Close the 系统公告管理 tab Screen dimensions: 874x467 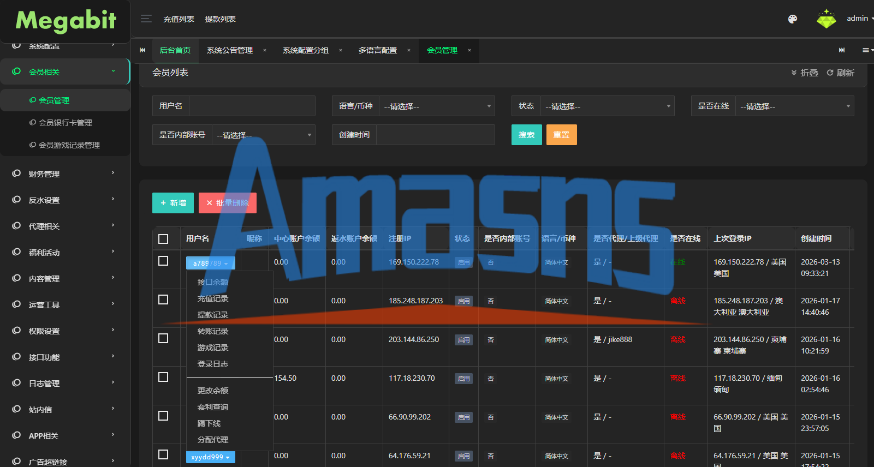(265, 50)
